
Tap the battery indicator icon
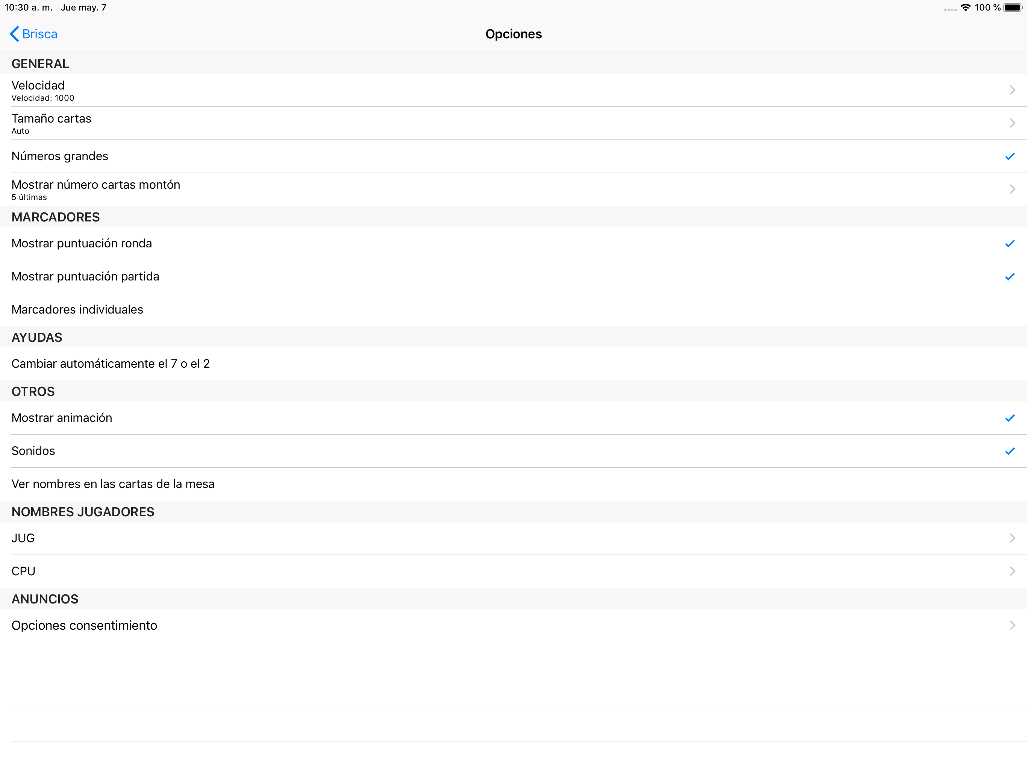1013,8
